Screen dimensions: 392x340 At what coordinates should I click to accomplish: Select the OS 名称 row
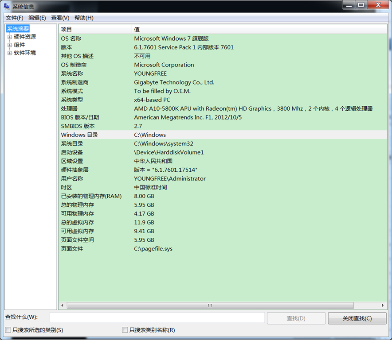(x=223, y=39)
